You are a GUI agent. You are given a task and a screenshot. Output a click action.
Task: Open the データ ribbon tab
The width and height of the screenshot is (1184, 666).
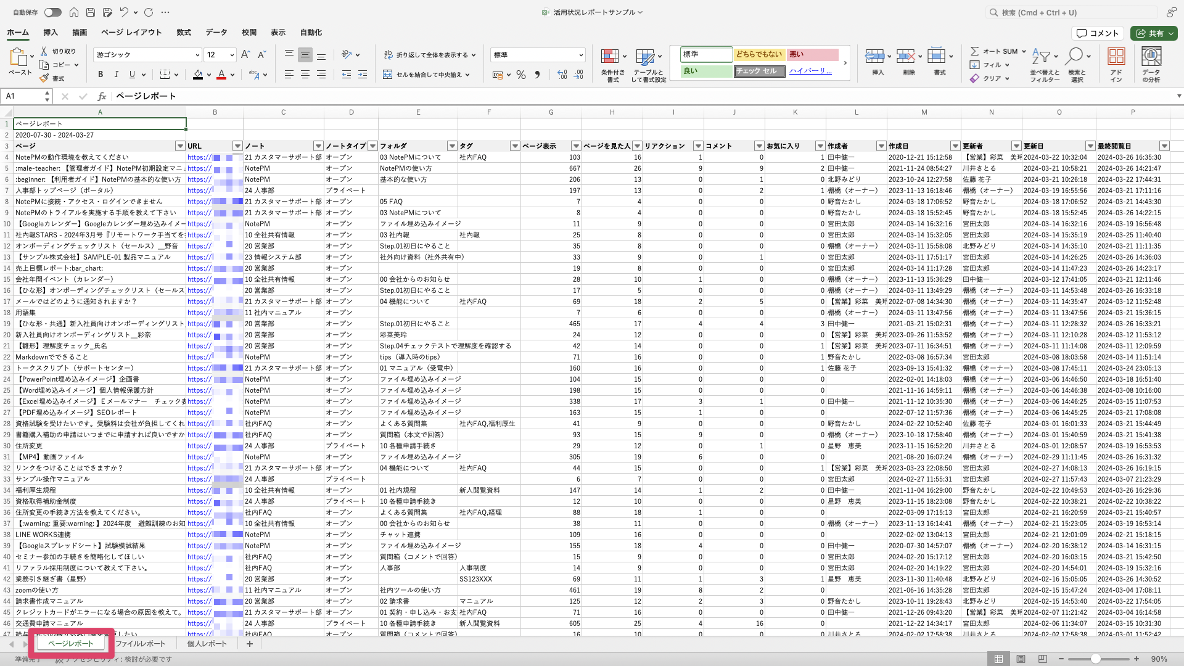coord(216,33)
